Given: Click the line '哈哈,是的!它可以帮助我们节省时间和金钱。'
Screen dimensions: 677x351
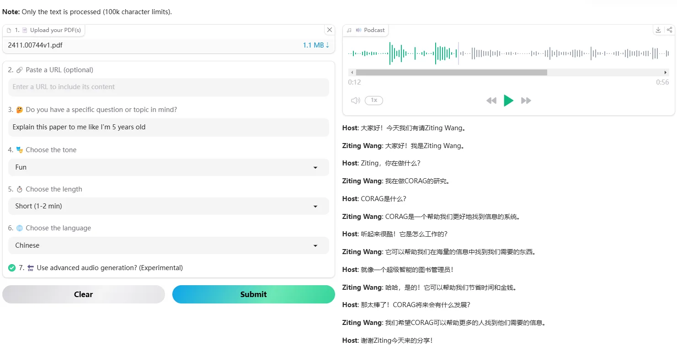Looking at the screenshot, I should tap(451, 287).
